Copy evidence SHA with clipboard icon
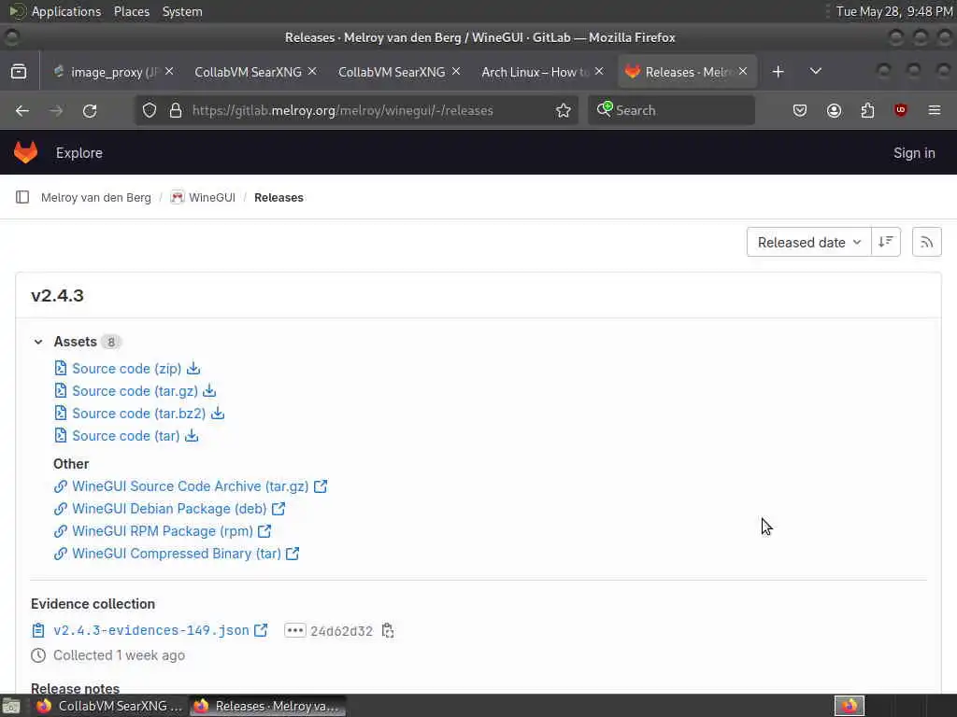 pyautogui.click(x=388, y=630)
